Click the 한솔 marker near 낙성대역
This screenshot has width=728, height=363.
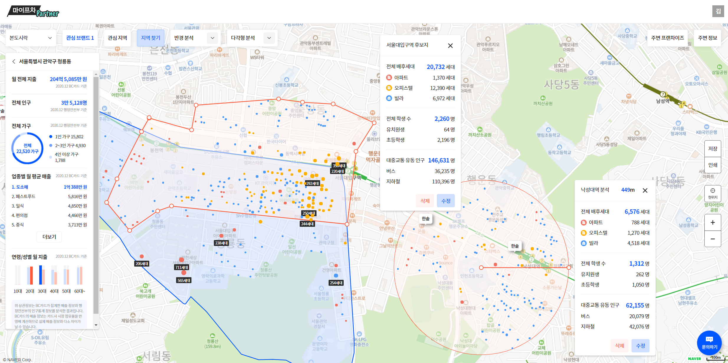pos(515,246)
